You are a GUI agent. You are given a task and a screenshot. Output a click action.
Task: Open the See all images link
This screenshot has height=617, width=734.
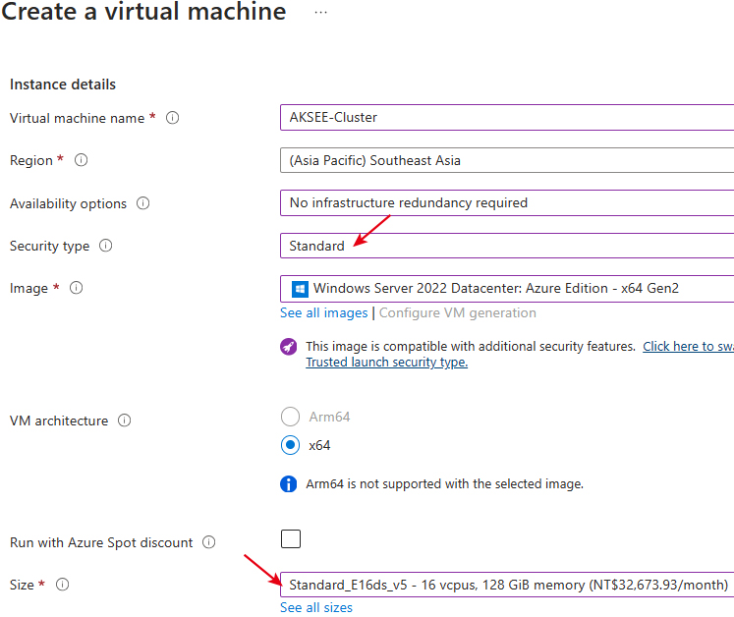pos(324,312)
